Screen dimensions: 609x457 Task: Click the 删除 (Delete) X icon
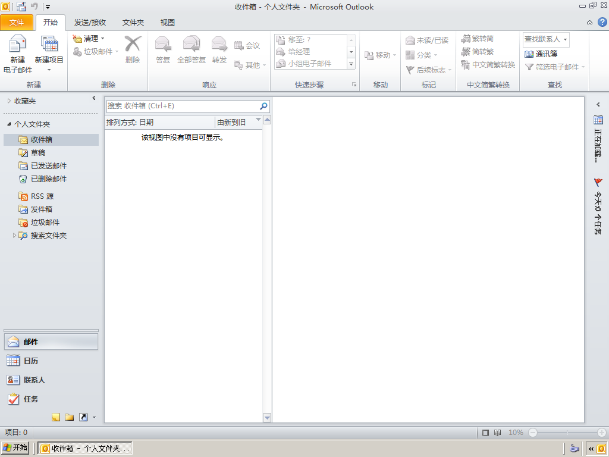click(x=133, y=43)
